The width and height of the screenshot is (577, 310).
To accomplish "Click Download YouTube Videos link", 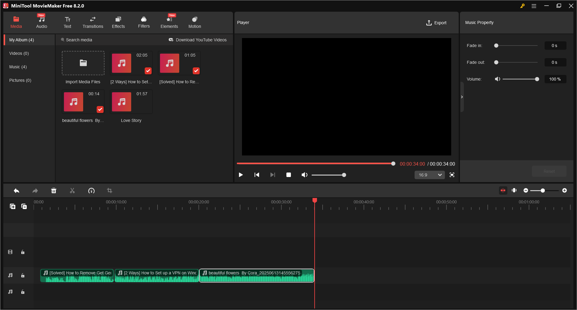I will point(198,40).
